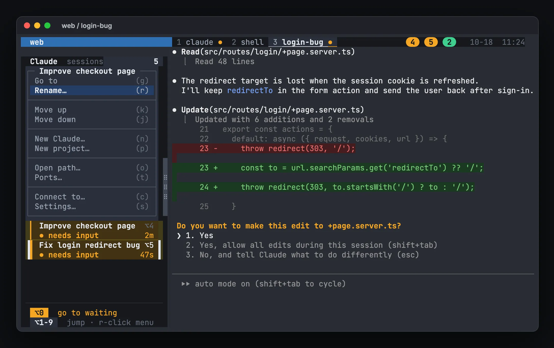Viewport: 554px width, 348px height.
Task: Click the removed line 23 throw redirect
Action: (264, 148)
